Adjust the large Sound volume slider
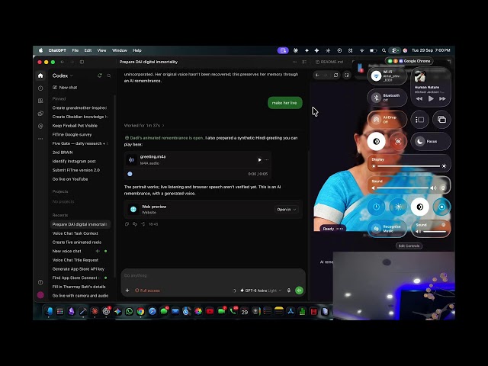488x366 pixels. (x=403, y=188)
